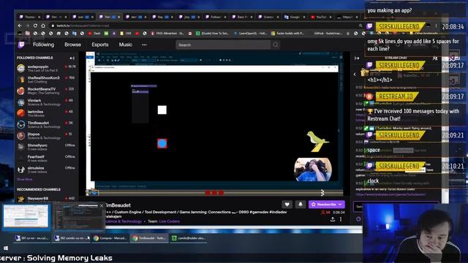The image size is (468, 263).
Task: Select the second taskbar preview thumbnail
Action: coord(79,218)
